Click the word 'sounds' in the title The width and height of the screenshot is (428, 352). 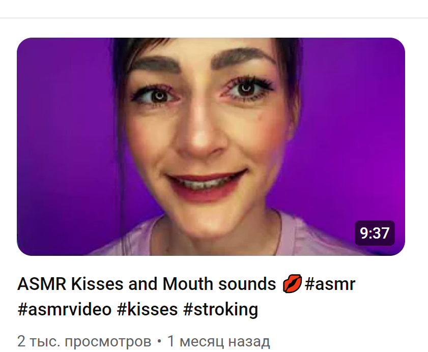point(247,284)
